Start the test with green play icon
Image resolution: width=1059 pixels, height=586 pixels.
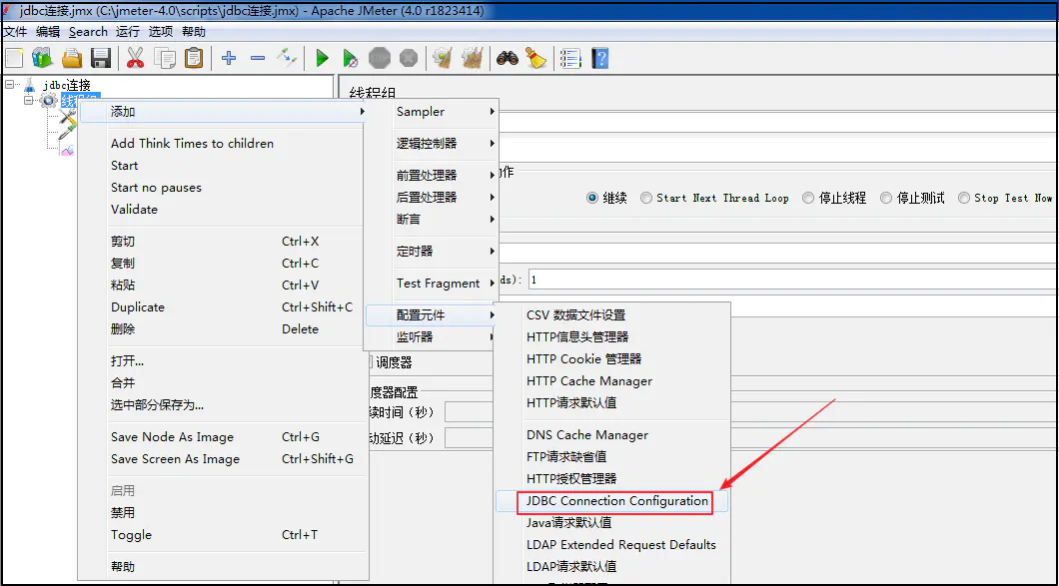coord(322,59)
